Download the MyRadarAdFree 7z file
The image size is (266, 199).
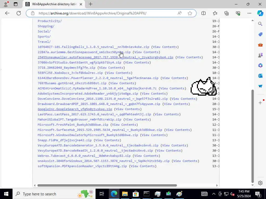click(97, 88)
